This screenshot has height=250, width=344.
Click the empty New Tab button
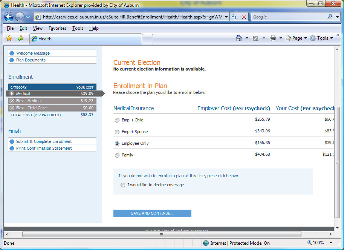[x=147, y=39]
